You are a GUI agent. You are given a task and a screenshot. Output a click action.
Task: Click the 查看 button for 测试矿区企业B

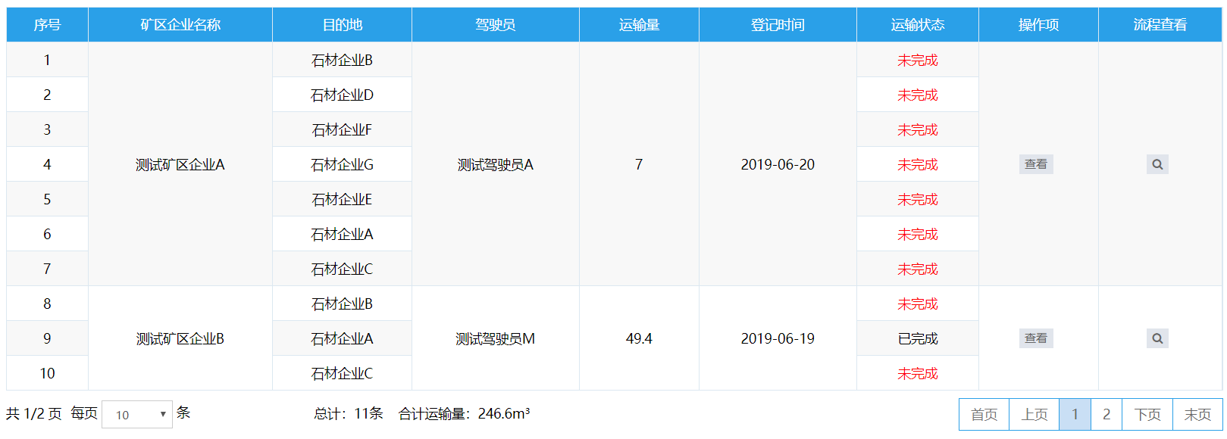tap(1036, 338)
